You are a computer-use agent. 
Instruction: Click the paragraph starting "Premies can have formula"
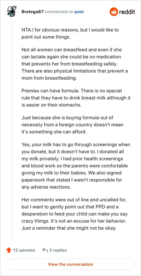[x=76, y=98]
